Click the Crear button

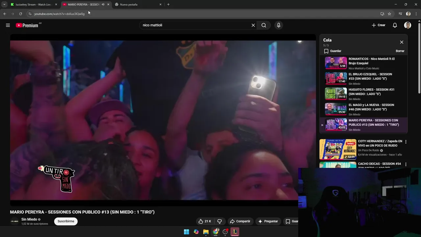[378, 25]
